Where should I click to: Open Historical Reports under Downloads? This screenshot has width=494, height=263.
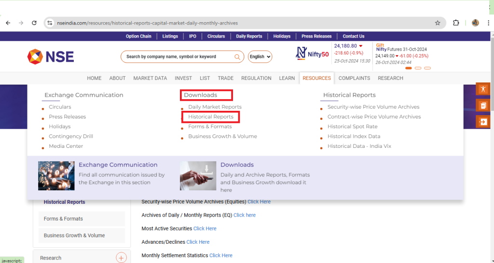[211, 117]
